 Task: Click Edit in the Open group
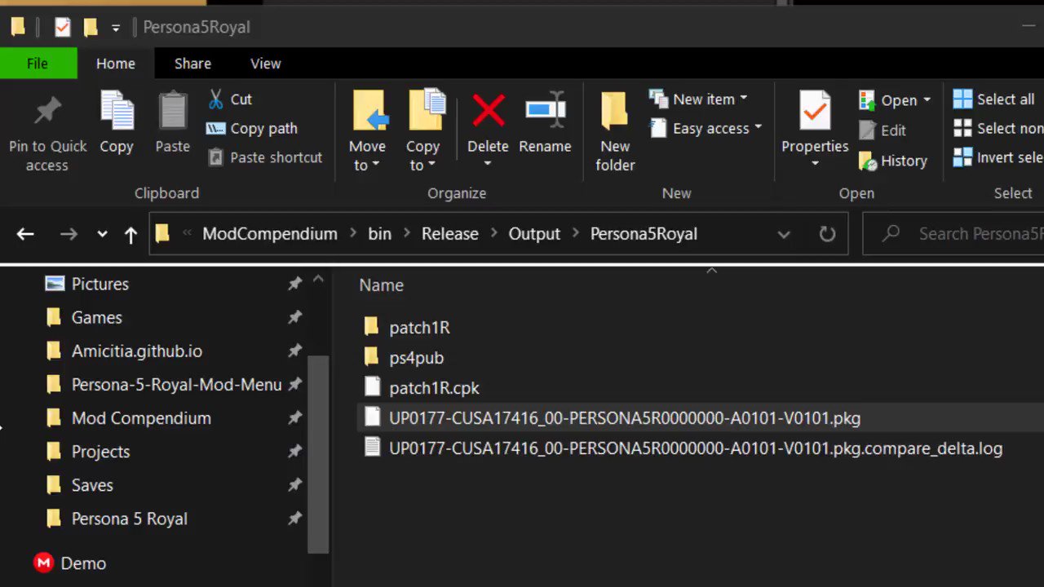pos(883,130)
